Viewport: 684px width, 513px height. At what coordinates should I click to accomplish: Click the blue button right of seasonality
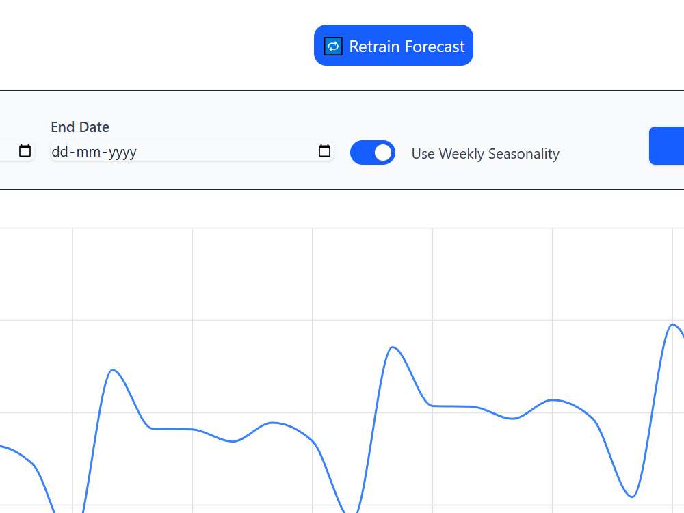coord(666,146)
